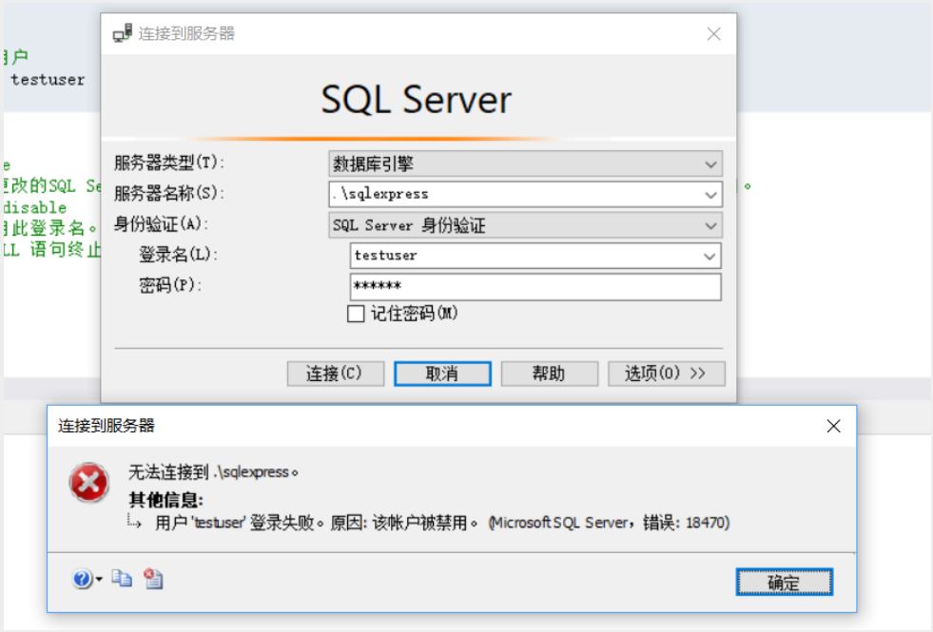The height and width of the screenshot is (632, 933).
Task: Open the 身份验证 dropdown
Action: 709,226
